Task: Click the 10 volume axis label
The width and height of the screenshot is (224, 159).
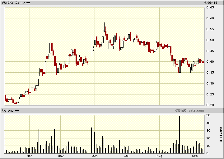Action: coord(208,146)
